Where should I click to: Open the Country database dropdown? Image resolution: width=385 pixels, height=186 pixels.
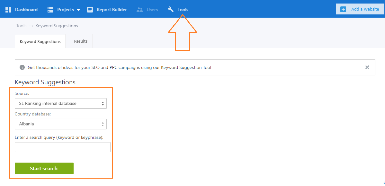coord(61,124)
